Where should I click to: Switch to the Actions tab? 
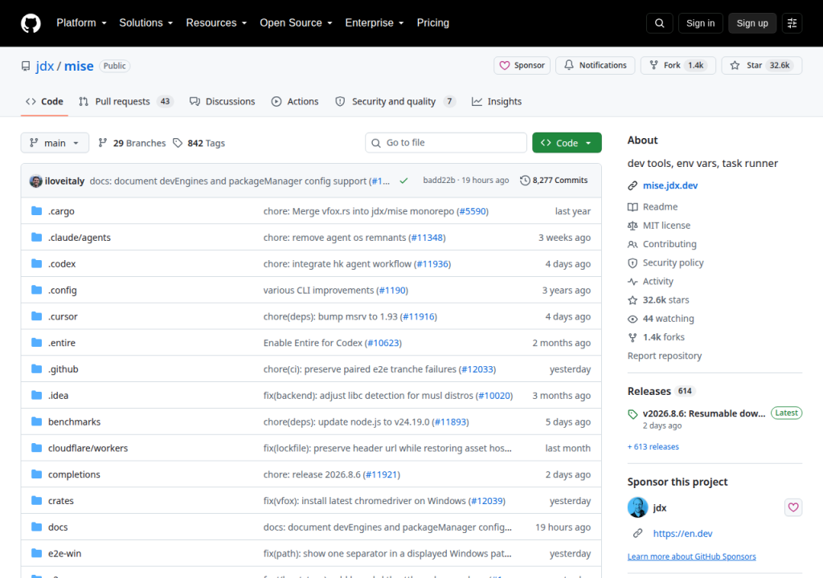(295, 102)
